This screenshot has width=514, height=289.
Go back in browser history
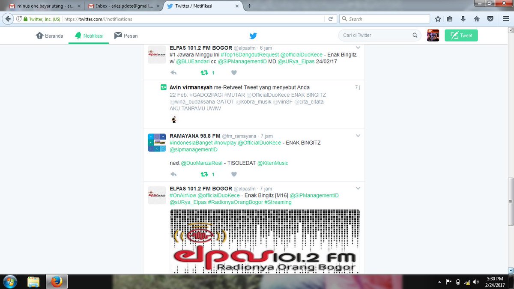pyautogui.click(x=8, y=19)
